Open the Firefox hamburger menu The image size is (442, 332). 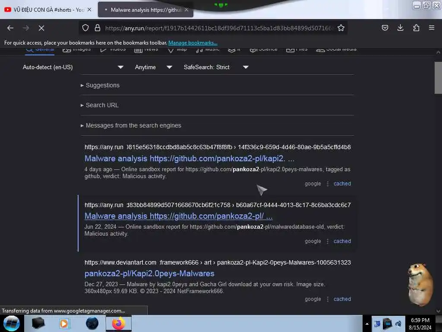coord(432,28)
